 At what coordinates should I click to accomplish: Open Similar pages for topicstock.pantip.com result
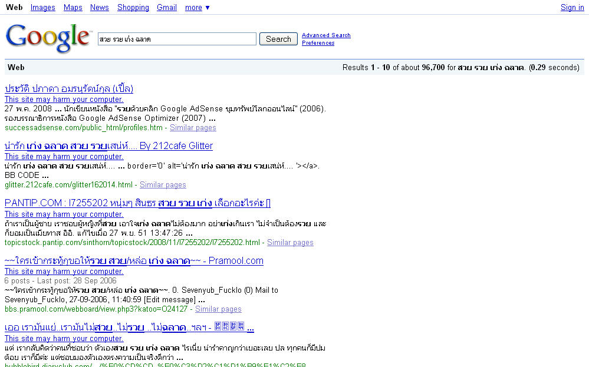[290, 243]
